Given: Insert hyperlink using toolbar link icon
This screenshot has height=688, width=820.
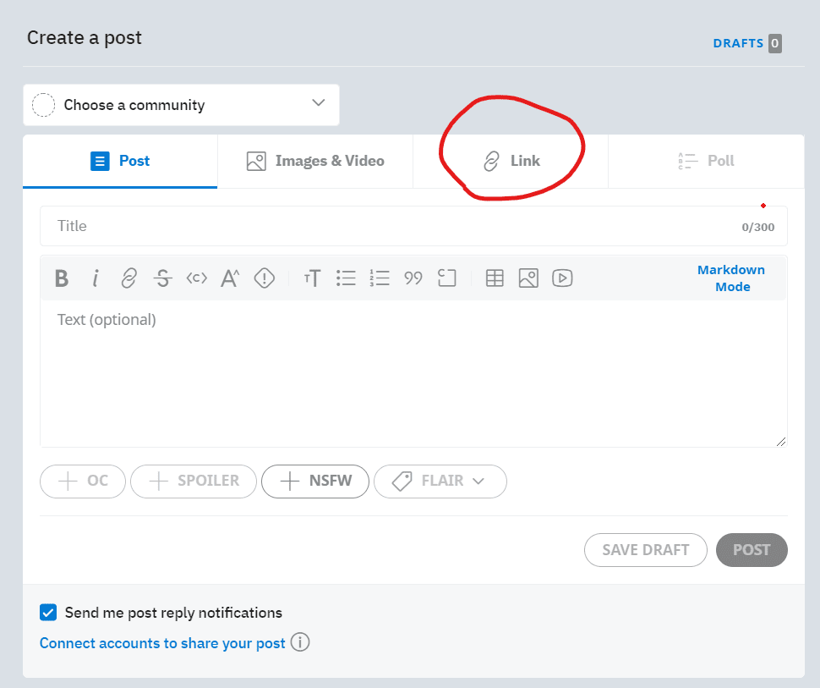Looking at the screenshot, I should (128, 278).
